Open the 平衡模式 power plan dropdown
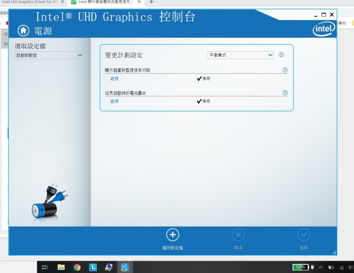354x273 pixels. [x=240, y=55]
